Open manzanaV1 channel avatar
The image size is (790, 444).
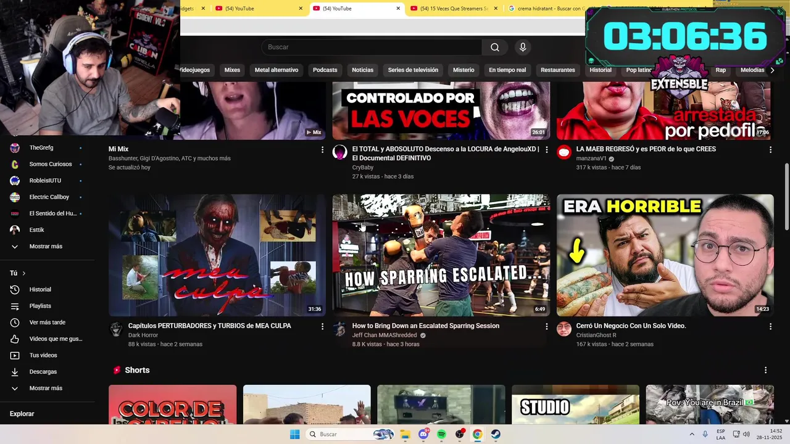tap(564, 152)
